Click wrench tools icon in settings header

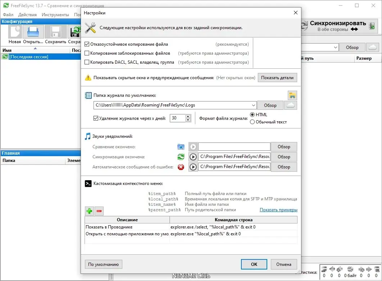click(x=90, y=28)
